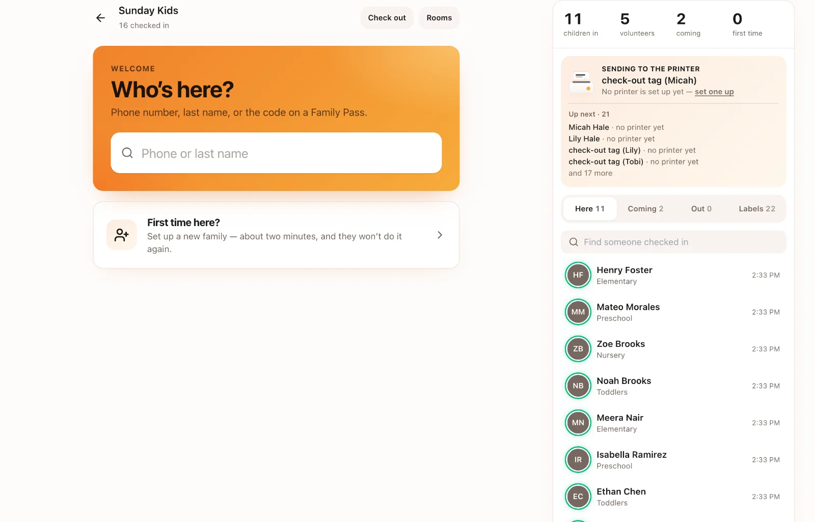Click the Henry Foster name
This screenshot has height=522, width=815.
[x=624, y=270]
